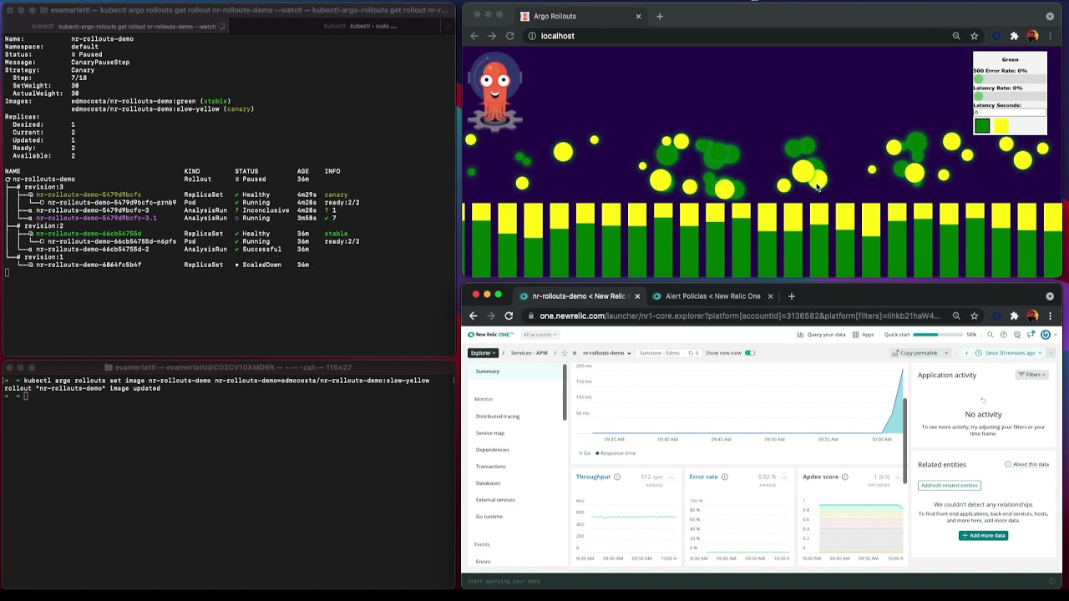The width and height of the screenshot is (1069, 601).
Task: Reload the New Relic page
Action: 509,316
